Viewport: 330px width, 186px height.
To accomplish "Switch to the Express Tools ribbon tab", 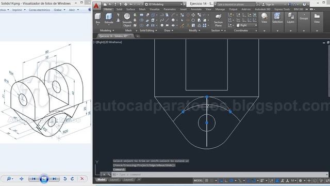I will (x=282, y=9).
